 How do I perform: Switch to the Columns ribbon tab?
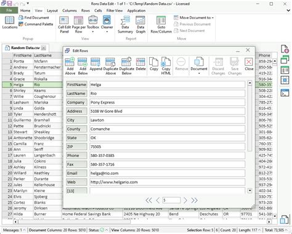click(x=70, y=10)
